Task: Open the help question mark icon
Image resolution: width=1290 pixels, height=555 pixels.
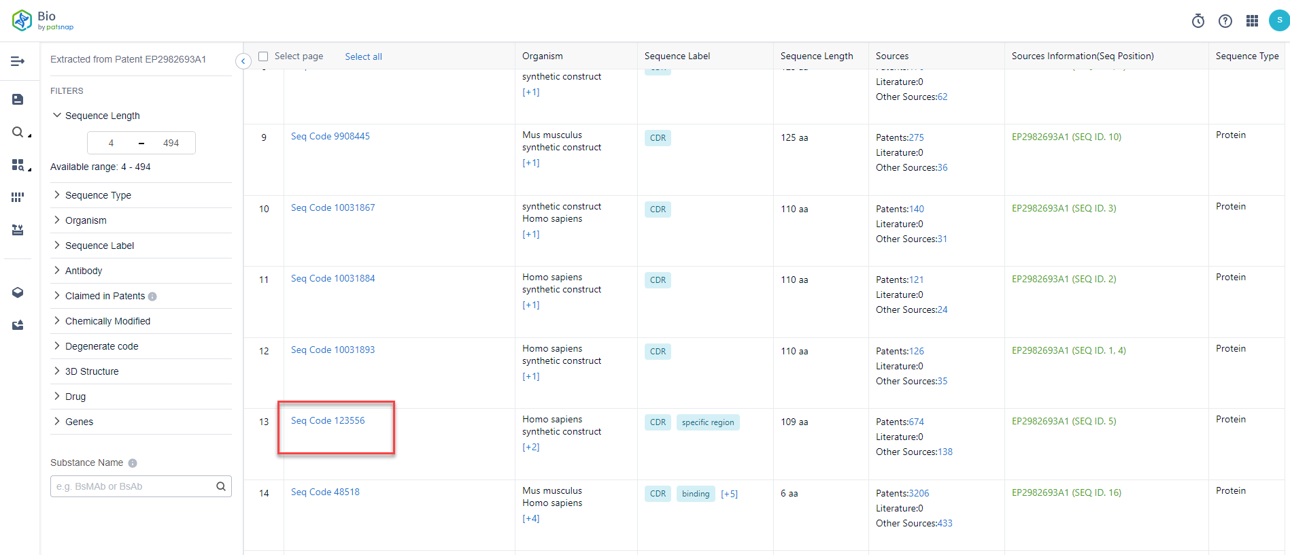Action: [1225, 21]
